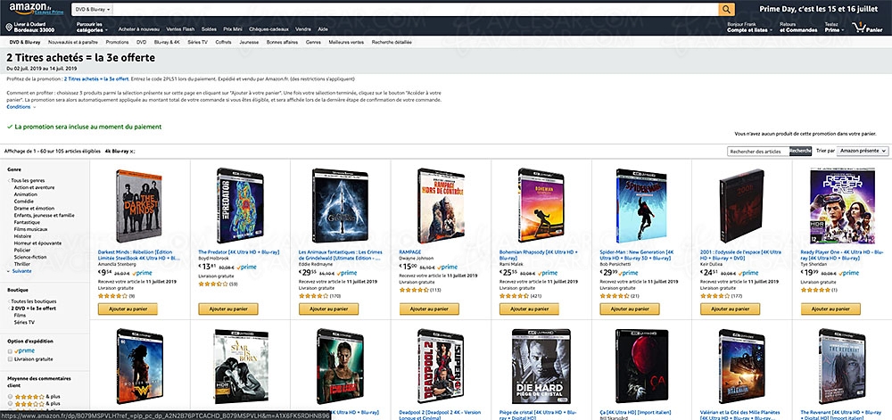892x420 pixels.
Task: Open Ventes Flash link in the header
Action: (180, 29)
